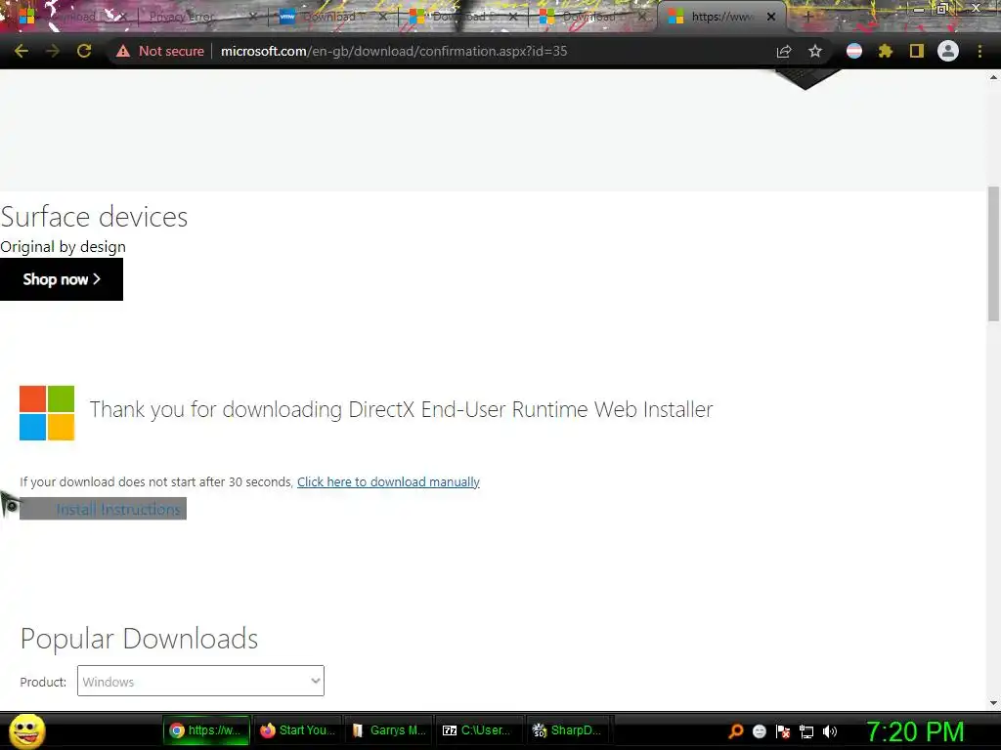Click the Microsoft logo near thank-you message
The height and width of the screenshot is (750, 1001).
47,413
